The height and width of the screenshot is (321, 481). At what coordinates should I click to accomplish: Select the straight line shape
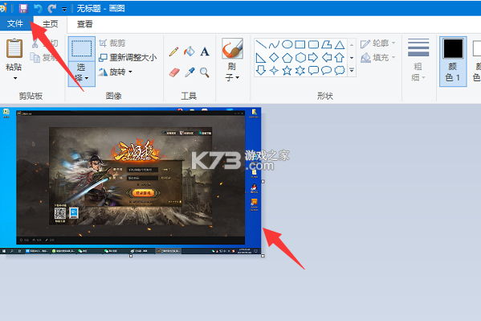(x=261, y=44)
